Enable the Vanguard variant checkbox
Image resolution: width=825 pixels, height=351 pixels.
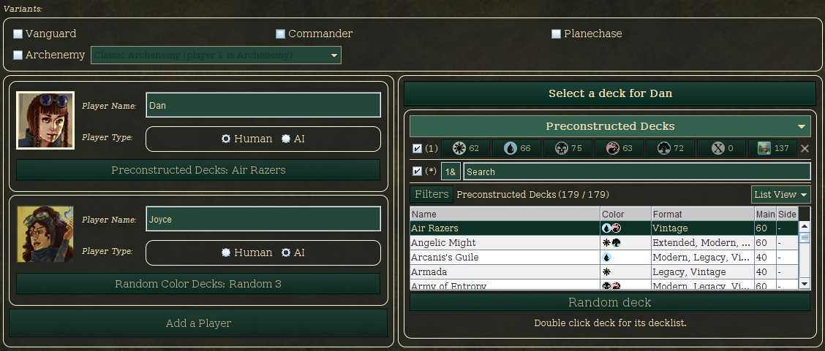(18, 34)
